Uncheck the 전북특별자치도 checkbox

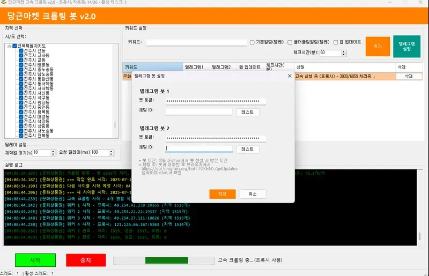pyautogui.click(x=15, y=46)
